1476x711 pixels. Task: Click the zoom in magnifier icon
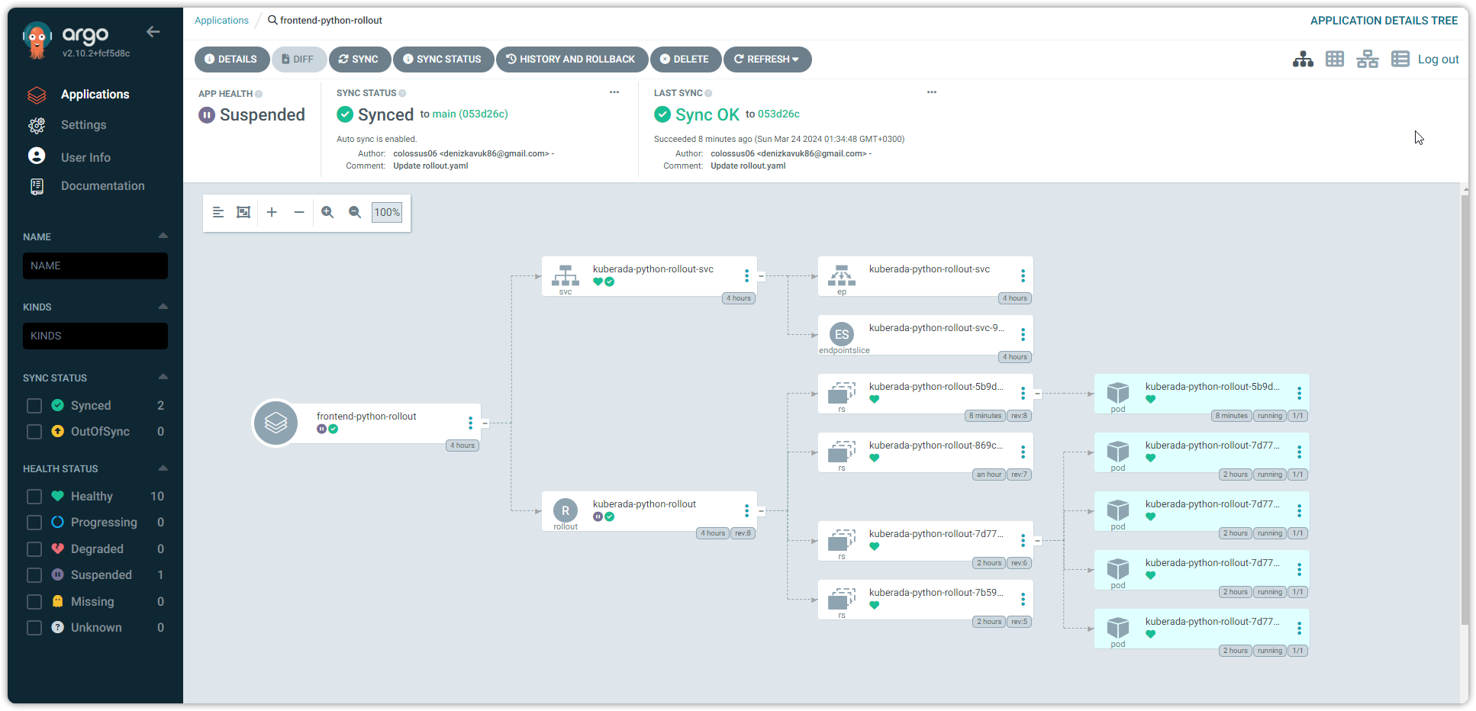pyautogui.click(x=327, y=212)
